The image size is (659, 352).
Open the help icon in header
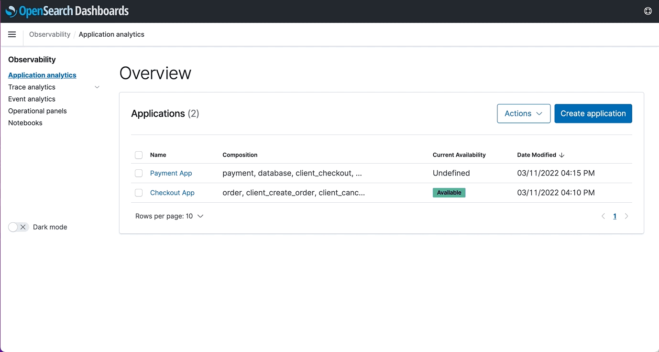click(648, 11)
